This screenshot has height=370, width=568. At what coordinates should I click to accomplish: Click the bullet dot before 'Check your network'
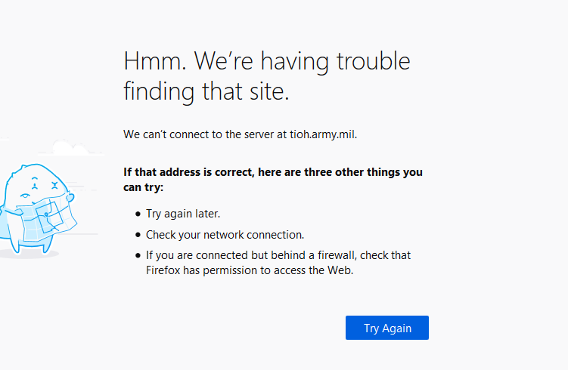[138, 235]
